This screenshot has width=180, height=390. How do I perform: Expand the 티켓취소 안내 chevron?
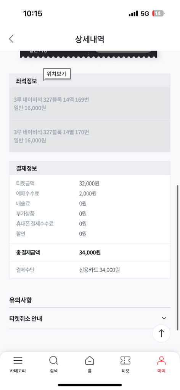(164, 318)
